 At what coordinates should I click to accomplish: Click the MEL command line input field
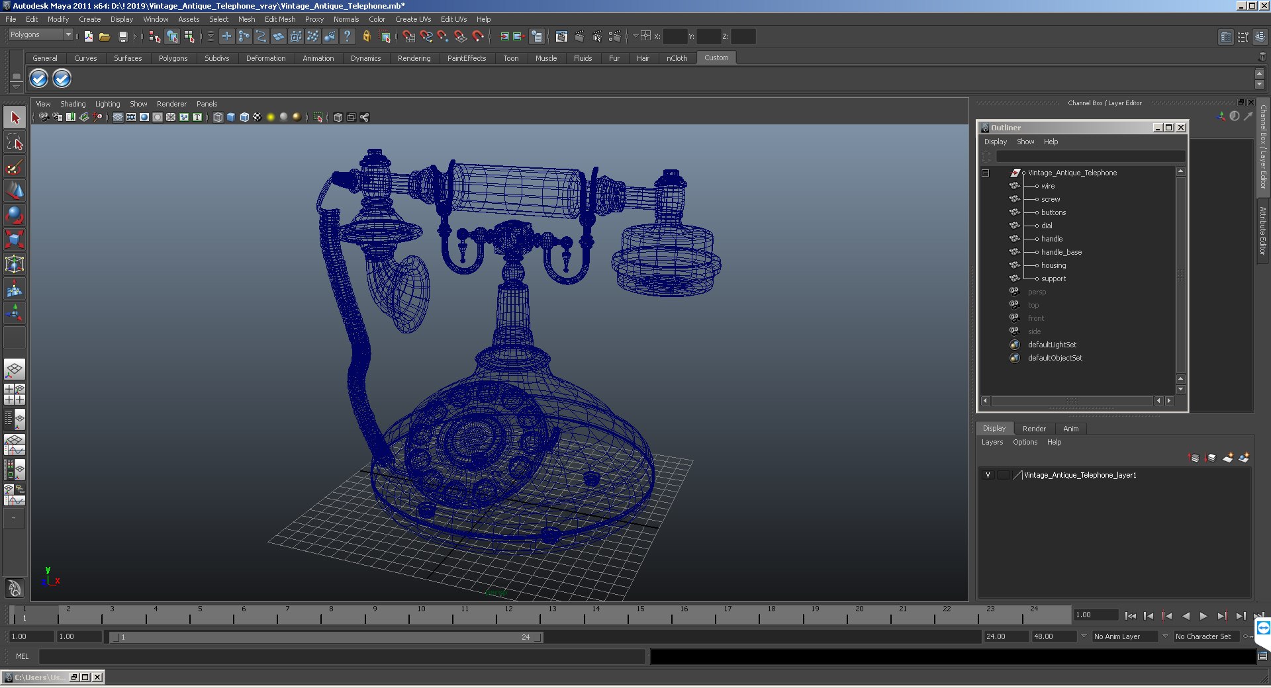pyautogui.click(x=342, y=656)
